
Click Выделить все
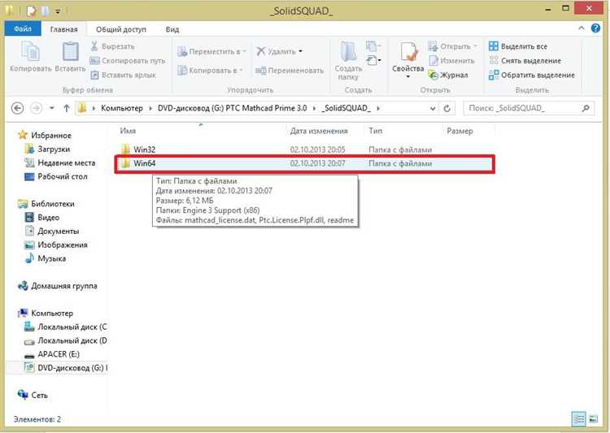[x=518, y=46]
